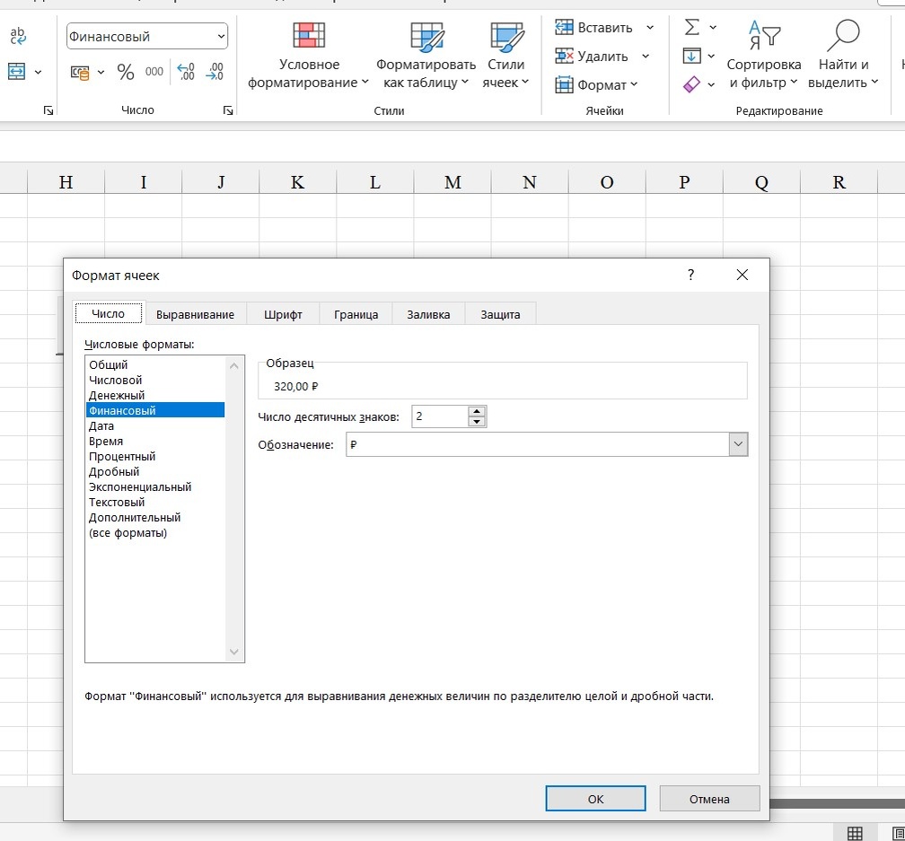Expand the currency format dropdown arrow
The height and width of the screenshot is (841, 905).
101,72
